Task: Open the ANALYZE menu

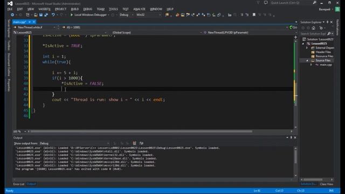Action: pyautogui.click(x=139, y=9)
